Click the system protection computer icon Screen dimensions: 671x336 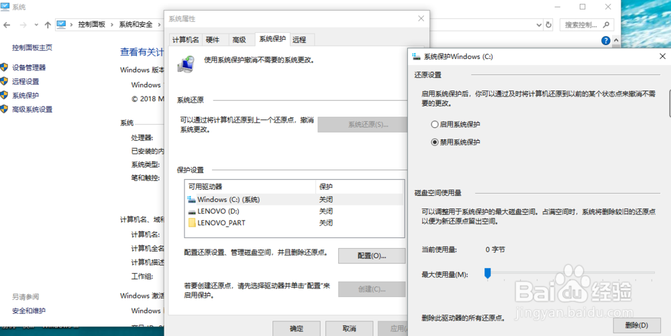(187, 64)
